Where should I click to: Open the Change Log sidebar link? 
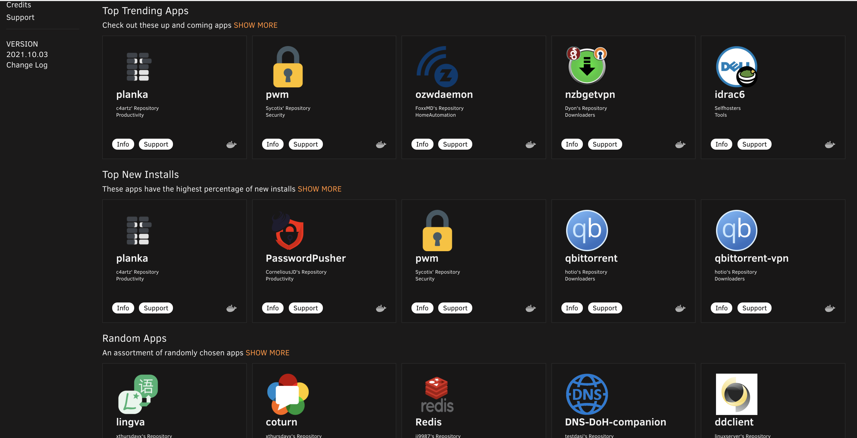(x=27, y=65)
